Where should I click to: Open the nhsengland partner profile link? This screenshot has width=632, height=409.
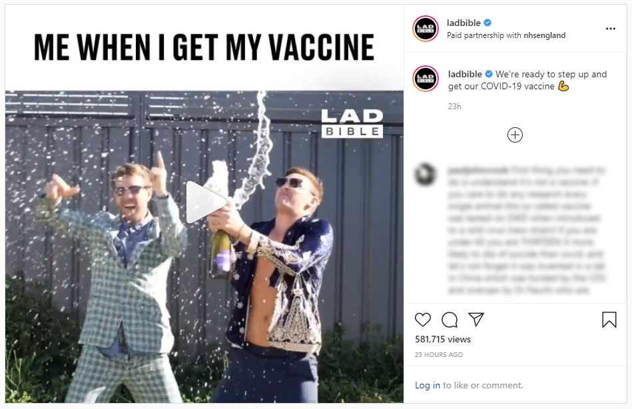544,35
